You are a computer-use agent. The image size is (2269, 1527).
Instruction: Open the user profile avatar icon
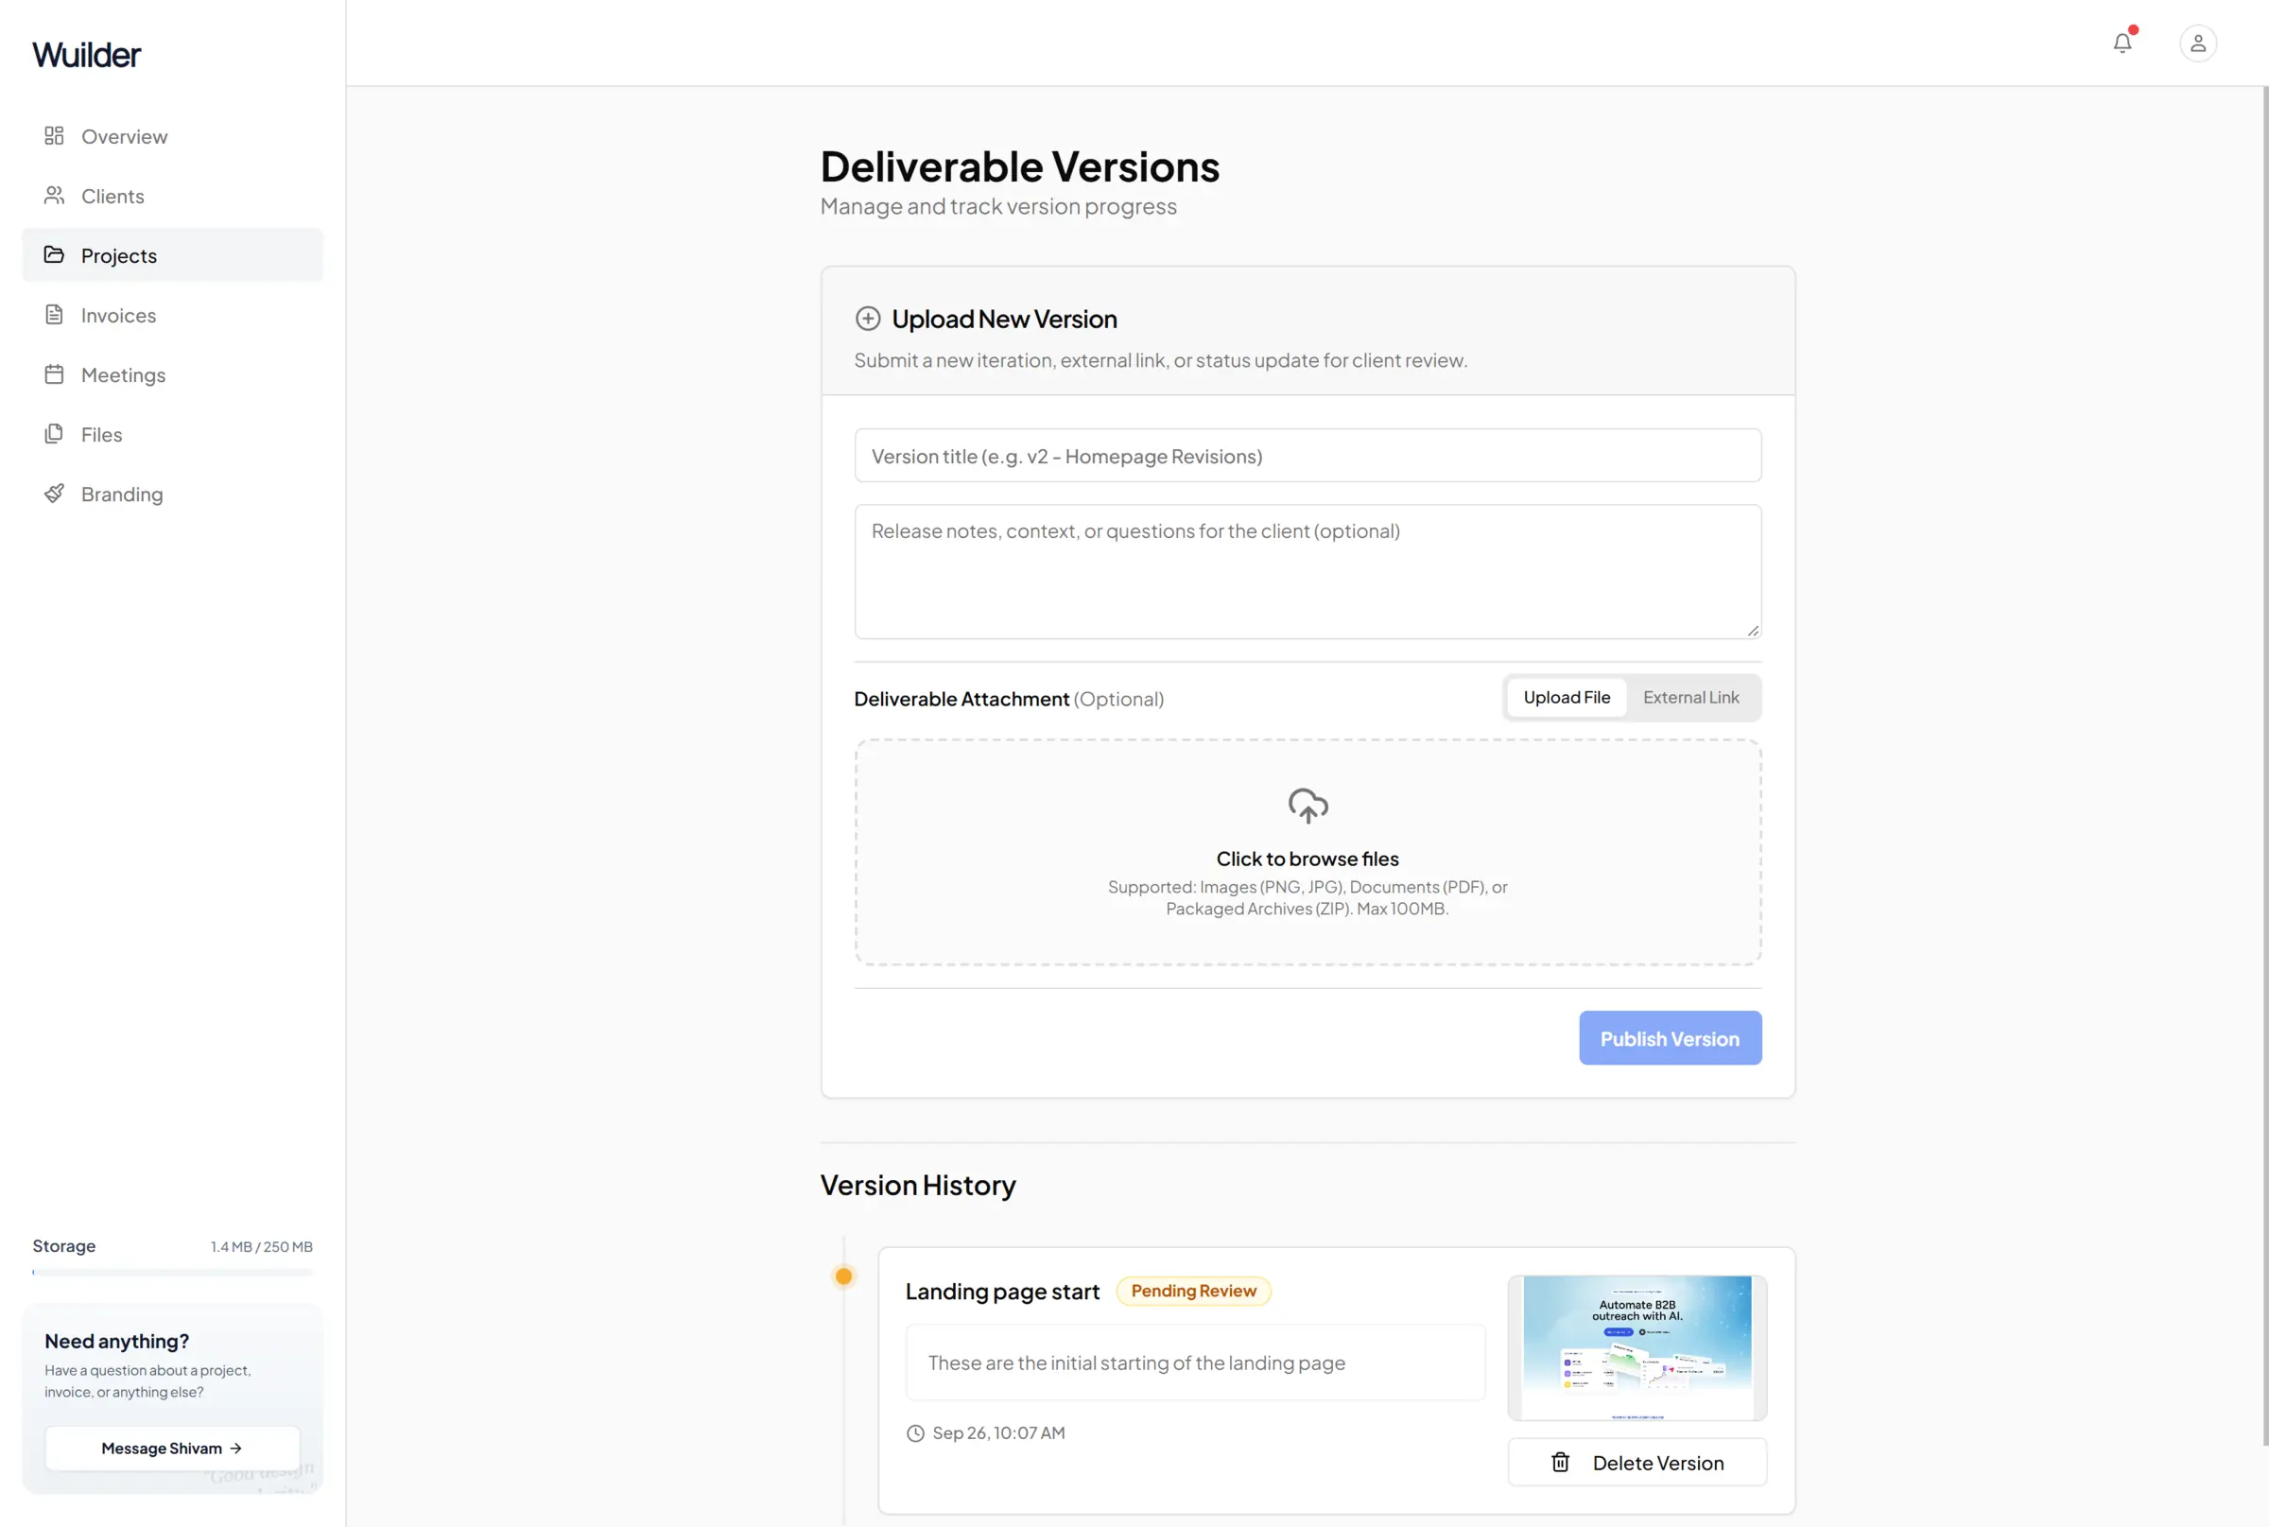click(x=2198, y=43)
